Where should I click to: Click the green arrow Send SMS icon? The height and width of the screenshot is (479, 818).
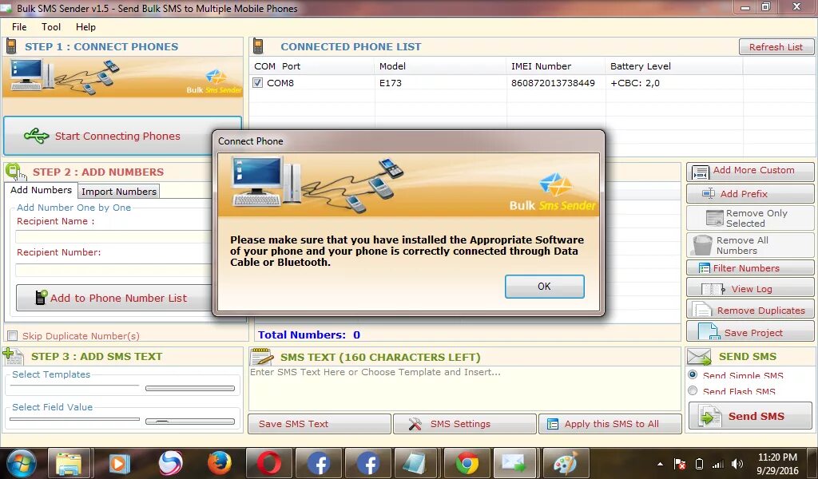(x=709, y=417)
